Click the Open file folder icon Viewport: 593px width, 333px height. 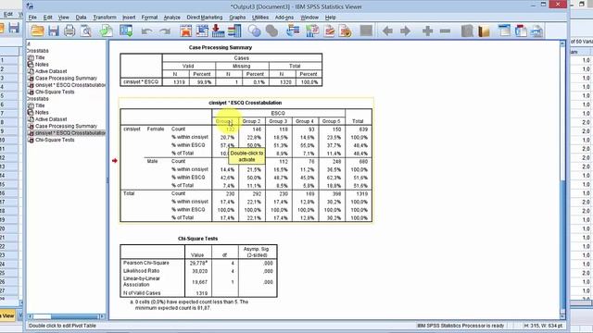(37, 31)
